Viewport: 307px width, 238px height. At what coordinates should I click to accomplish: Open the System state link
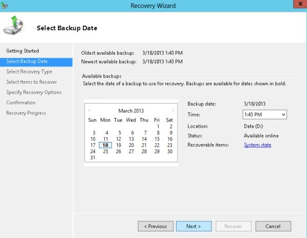point(257,145)
